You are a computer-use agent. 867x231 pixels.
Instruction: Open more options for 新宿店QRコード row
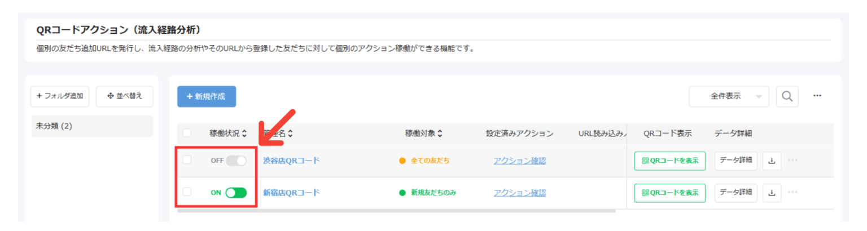pos(792,193)
